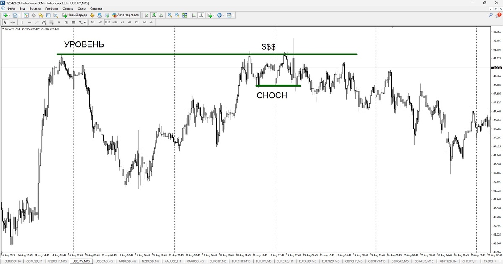Switch timeframe to M1

[93, 22]
